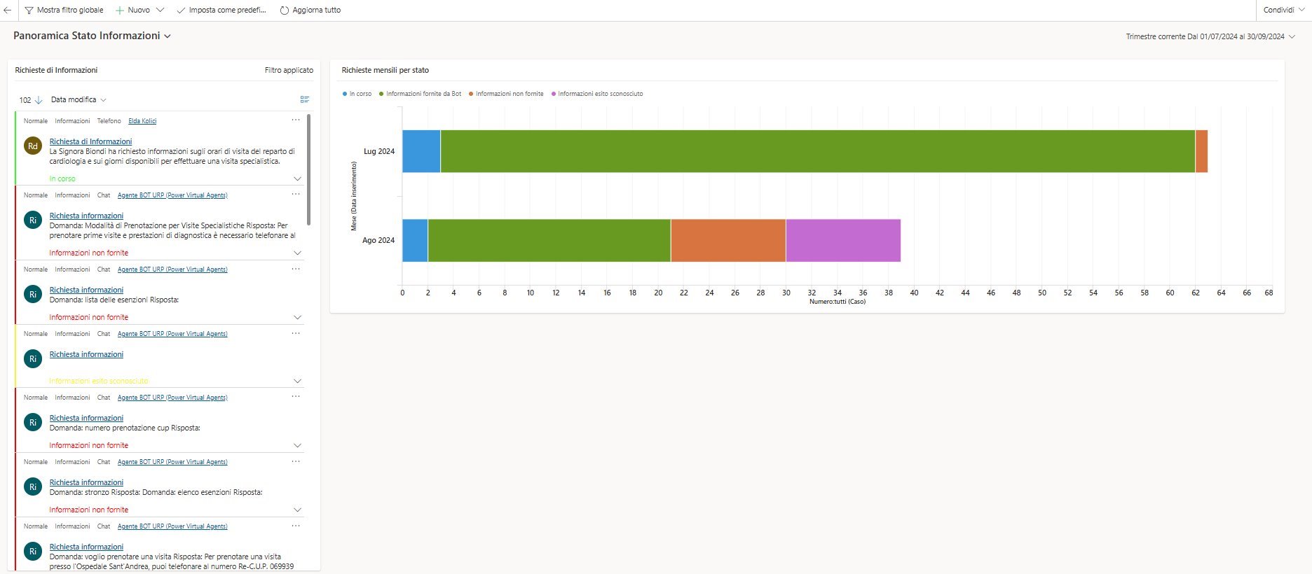Open the global filter funnel icon

[29, 10]
